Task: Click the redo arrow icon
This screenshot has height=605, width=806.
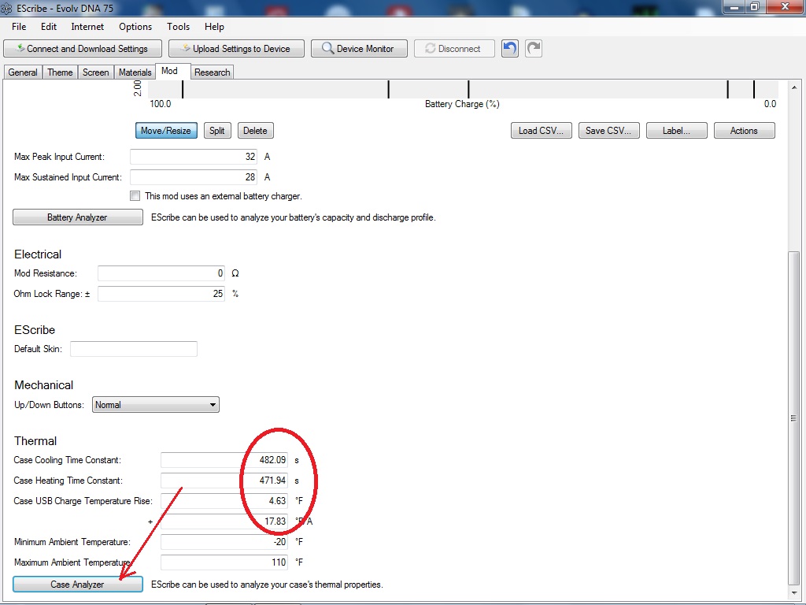Action: pos(534,49)
